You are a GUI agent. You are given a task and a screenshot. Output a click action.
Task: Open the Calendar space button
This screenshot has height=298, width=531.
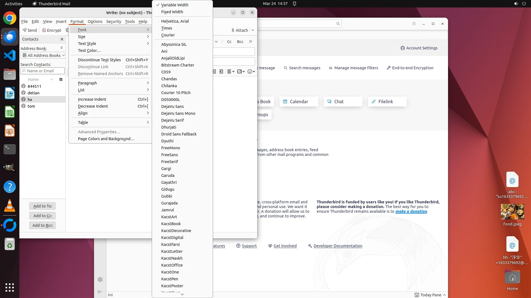pyautogui.click(x=299, y=102)
